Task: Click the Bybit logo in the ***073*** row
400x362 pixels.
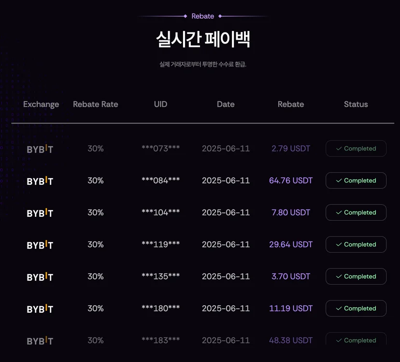Action: 40,149
